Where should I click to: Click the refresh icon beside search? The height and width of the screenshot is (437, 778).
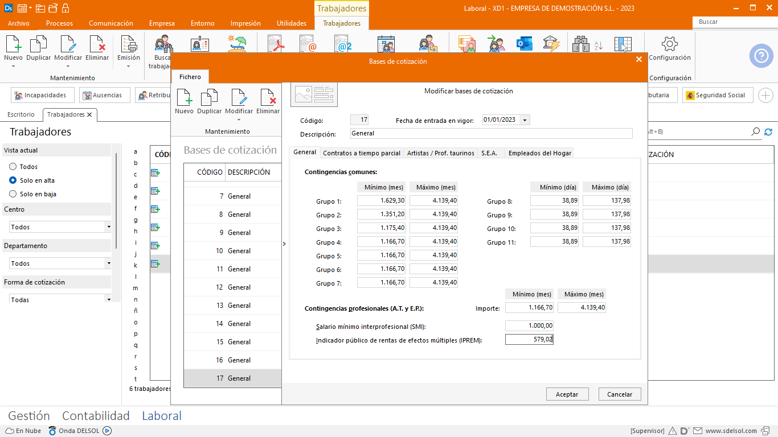coord(768,132)
